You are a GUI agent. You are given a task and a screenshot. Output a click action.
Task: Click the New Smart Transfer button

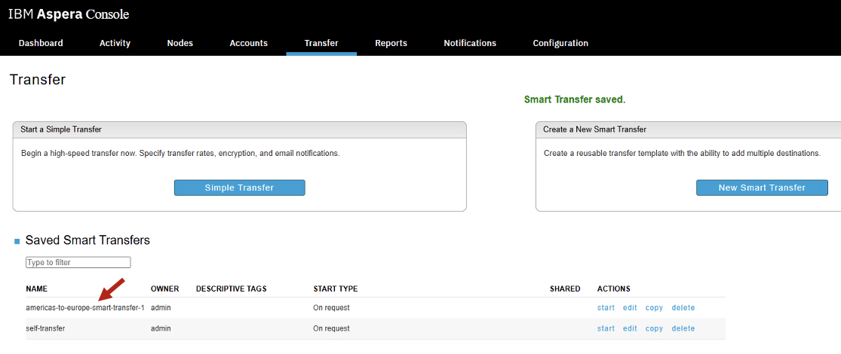(762, 188)
